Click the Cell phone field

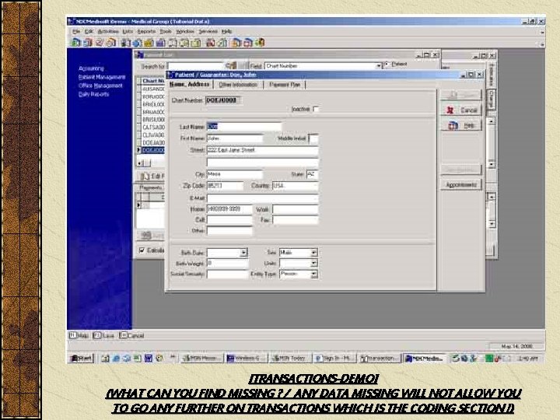coord(229,219)
